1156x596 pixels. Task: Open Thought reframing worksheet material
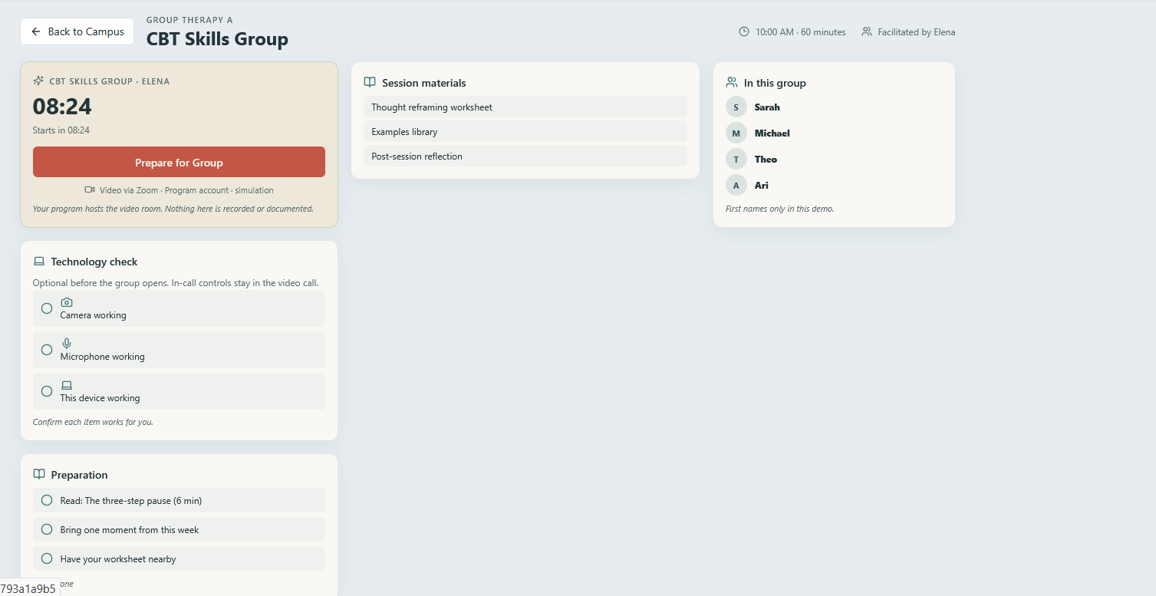[x=525, y=107]
